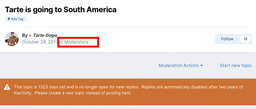Click the word 'By' before author name
256x109 pixels.
(x=25, y=35)
